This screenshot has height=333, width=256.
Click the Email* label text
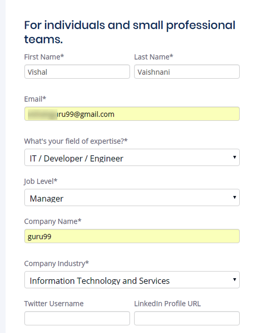35,99
